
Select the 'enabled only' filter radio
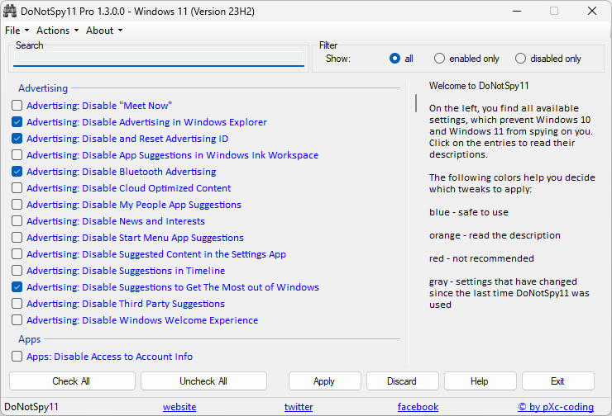pyautogui.click(x=439, y=59)
